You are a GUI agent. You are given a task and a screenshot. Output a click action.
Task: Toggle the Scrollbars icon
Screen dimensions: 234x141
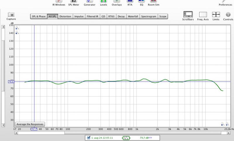click(x=188, y=15)
